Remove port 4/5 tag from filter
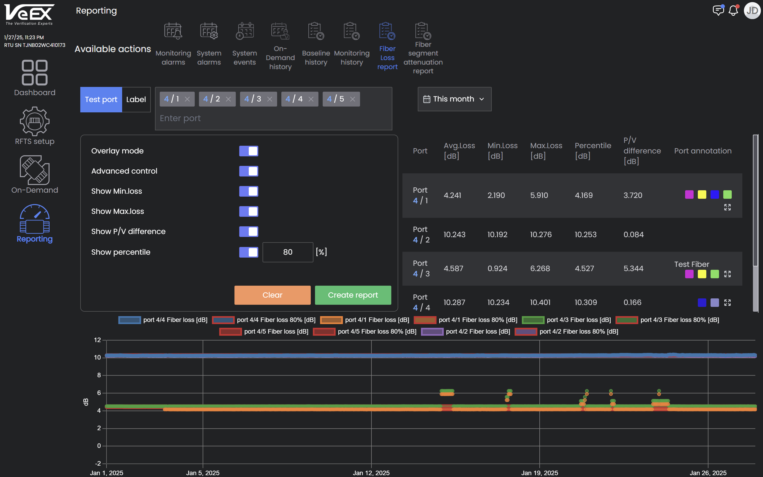The width and height of the screenshot is (763, 477). coord(353,99)
